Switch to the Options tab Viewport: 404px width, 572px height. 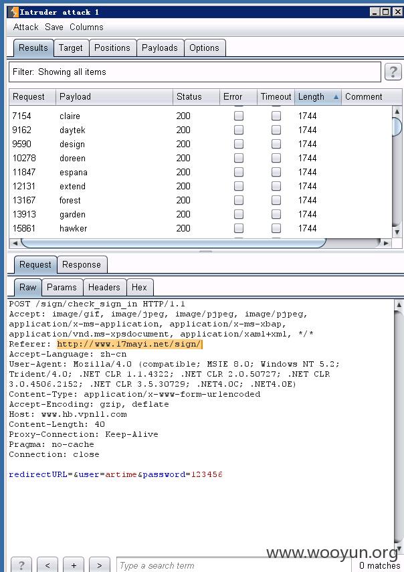click(204, 47)
